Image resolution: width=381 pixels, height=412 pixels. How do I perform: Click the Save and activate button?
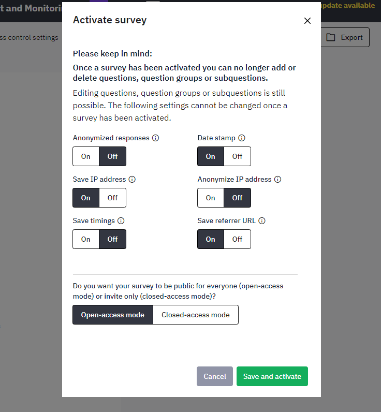(x=272, y=376)
